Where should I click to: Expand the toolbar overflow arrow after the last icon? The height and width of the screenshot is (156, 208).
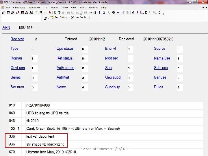164,13
